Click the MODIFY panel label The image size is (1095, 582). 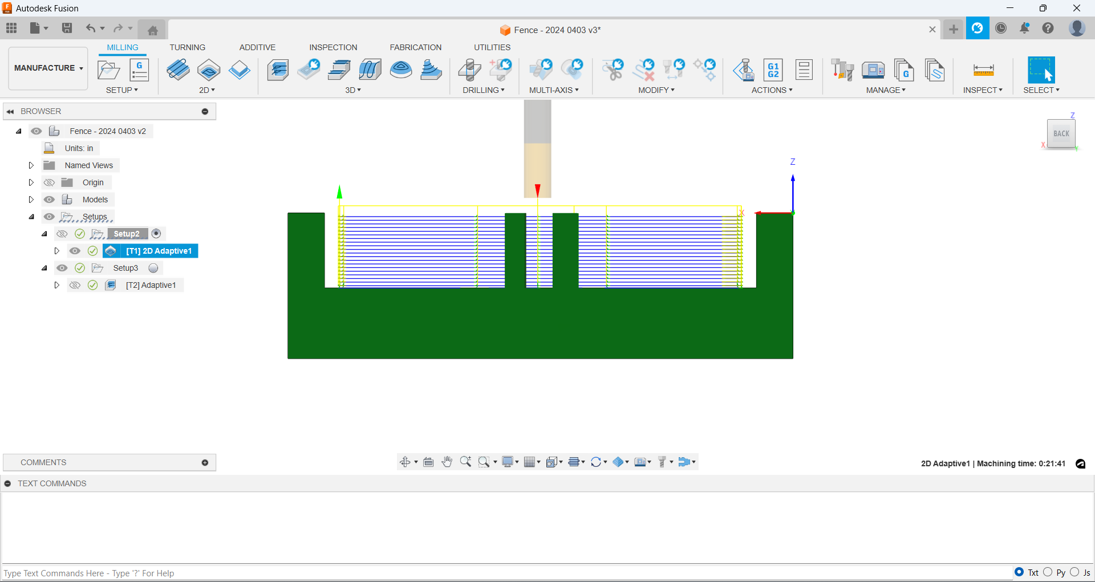click(x=656, y=90)
